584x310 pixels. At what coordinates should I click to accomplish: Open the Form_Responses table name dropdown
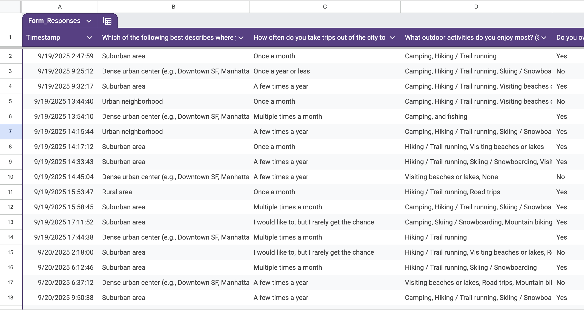point(89,21)
